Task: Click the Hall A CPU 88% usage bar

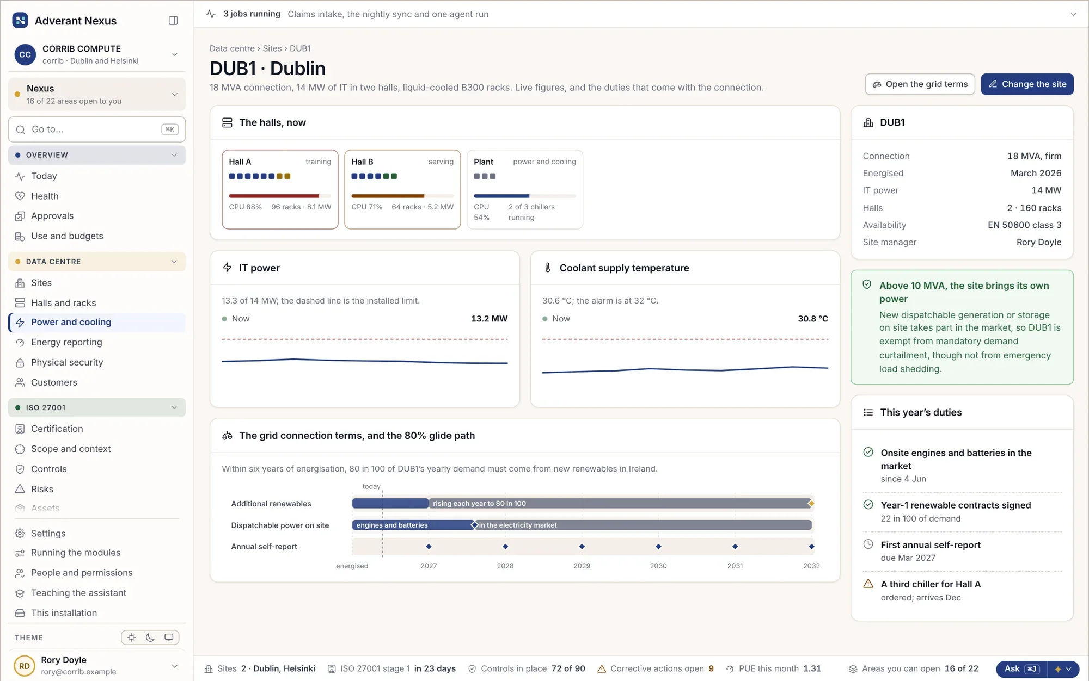Action: point(280,196)
